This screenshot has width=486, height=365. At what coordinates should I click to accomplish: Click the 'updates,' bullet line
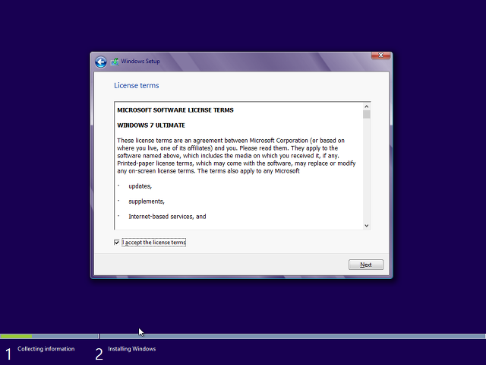click(140, 186)
